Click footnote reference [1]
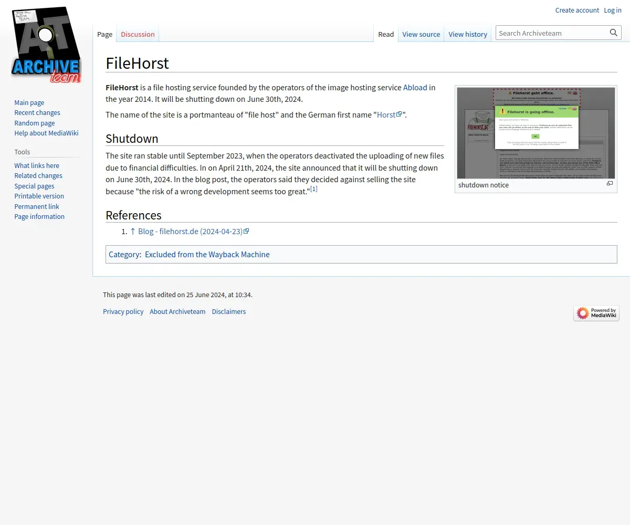 pos(314,188)
